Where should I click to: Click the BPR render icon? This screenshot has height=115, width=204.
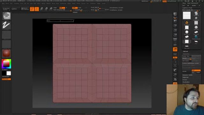[x=175, y=14]
